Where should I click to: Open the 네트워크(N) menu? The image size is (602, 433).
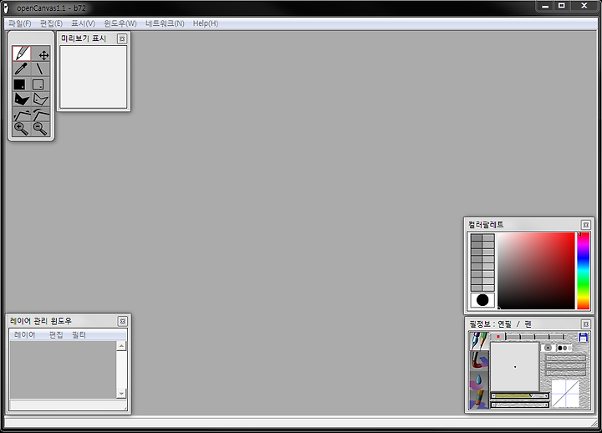[165, 23]
